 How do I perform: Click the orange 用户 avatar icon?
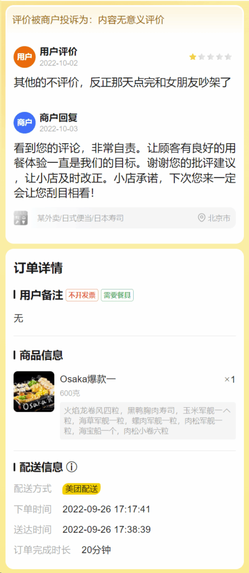coord(25,57)
